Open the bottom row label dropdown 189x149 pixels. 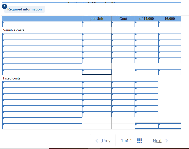[x=42, y=126]
